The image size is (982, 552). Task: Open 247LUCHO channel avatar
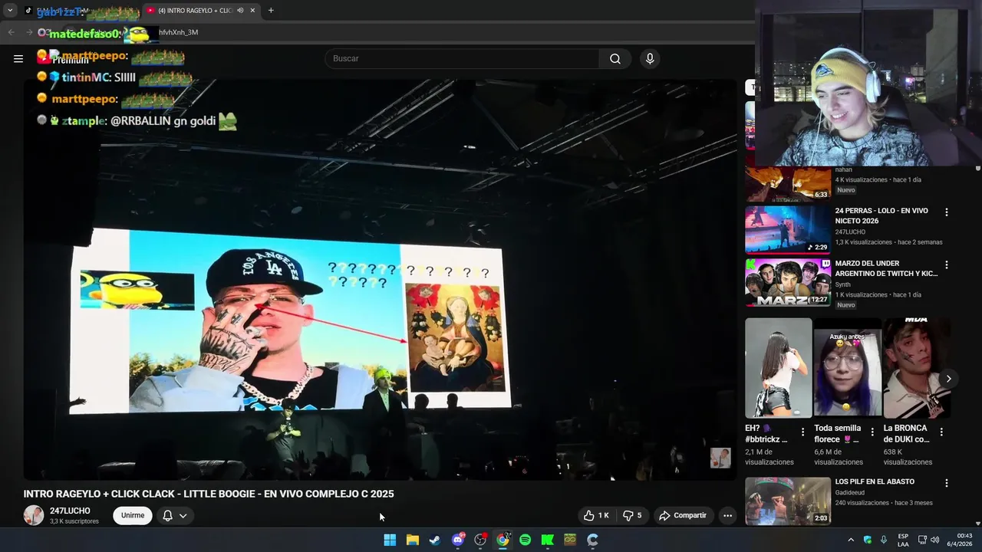34,515
